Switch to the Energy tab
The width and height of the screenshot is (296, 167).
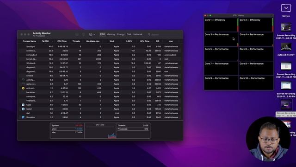[x=121, y=34]
